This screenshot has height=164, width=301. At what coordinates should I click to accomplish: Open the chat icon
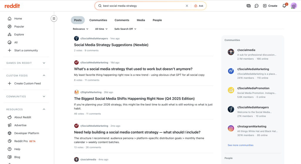click(x=256, y=6)
